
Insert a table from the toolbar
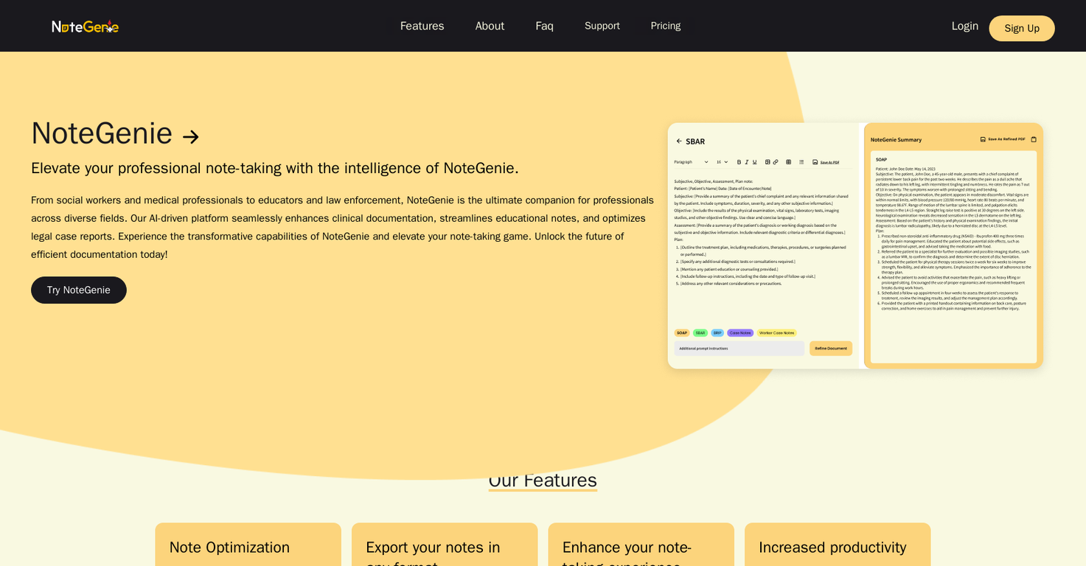tap(788, 162)
